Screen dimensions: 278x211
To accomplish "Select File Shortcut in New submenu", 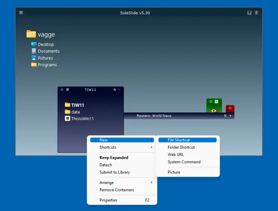I will point(188,140).
